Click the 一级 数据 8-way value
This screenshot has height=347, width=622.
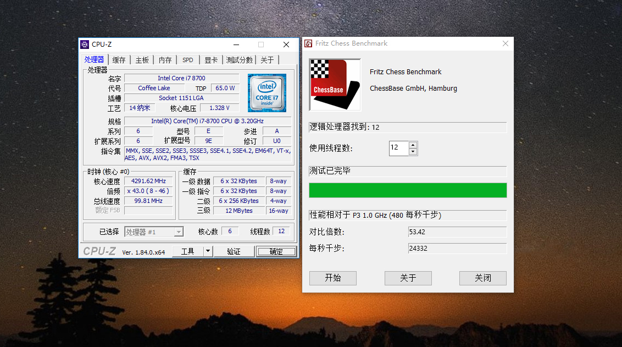[279, 181]
